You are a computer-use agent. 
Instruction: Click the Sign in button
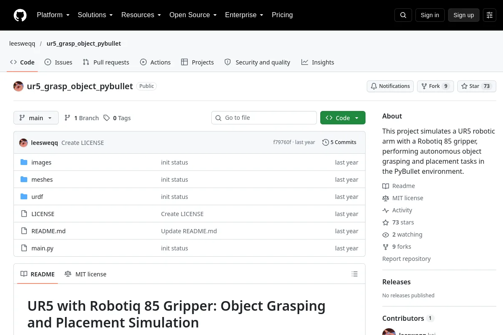[x=430, y=15]
